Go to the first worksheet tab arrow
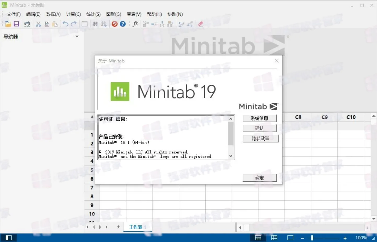The height and width of the screenshot is (242, 377). click(x=87, y=227)
